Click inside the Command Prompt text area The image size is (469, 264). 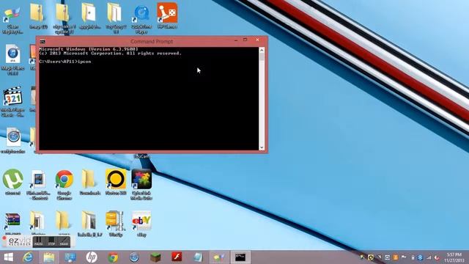pos(149,99)
